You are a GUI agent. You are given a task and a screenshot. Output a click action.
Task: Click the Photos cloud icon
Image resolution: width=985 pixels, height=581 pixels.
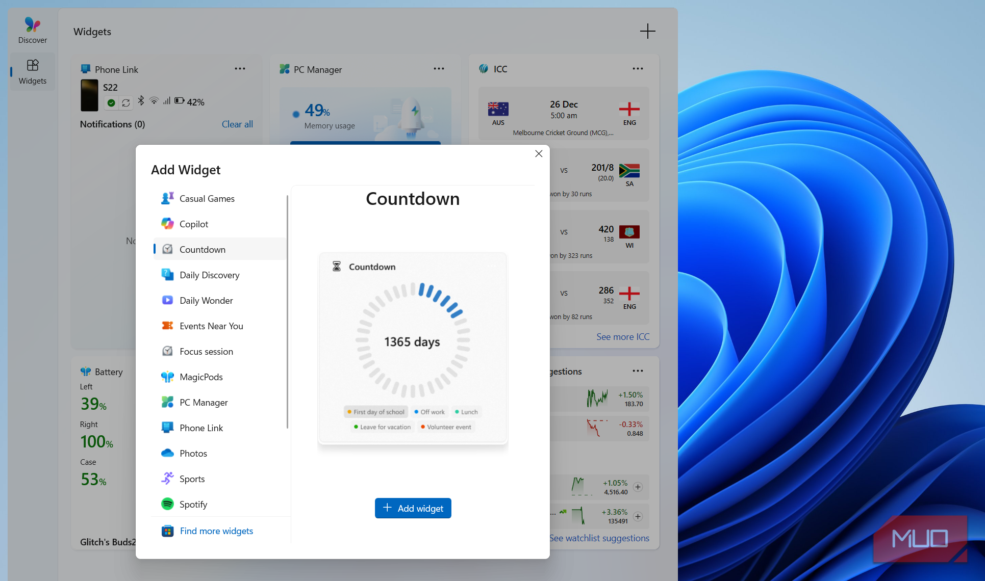[x=167, y=453]
